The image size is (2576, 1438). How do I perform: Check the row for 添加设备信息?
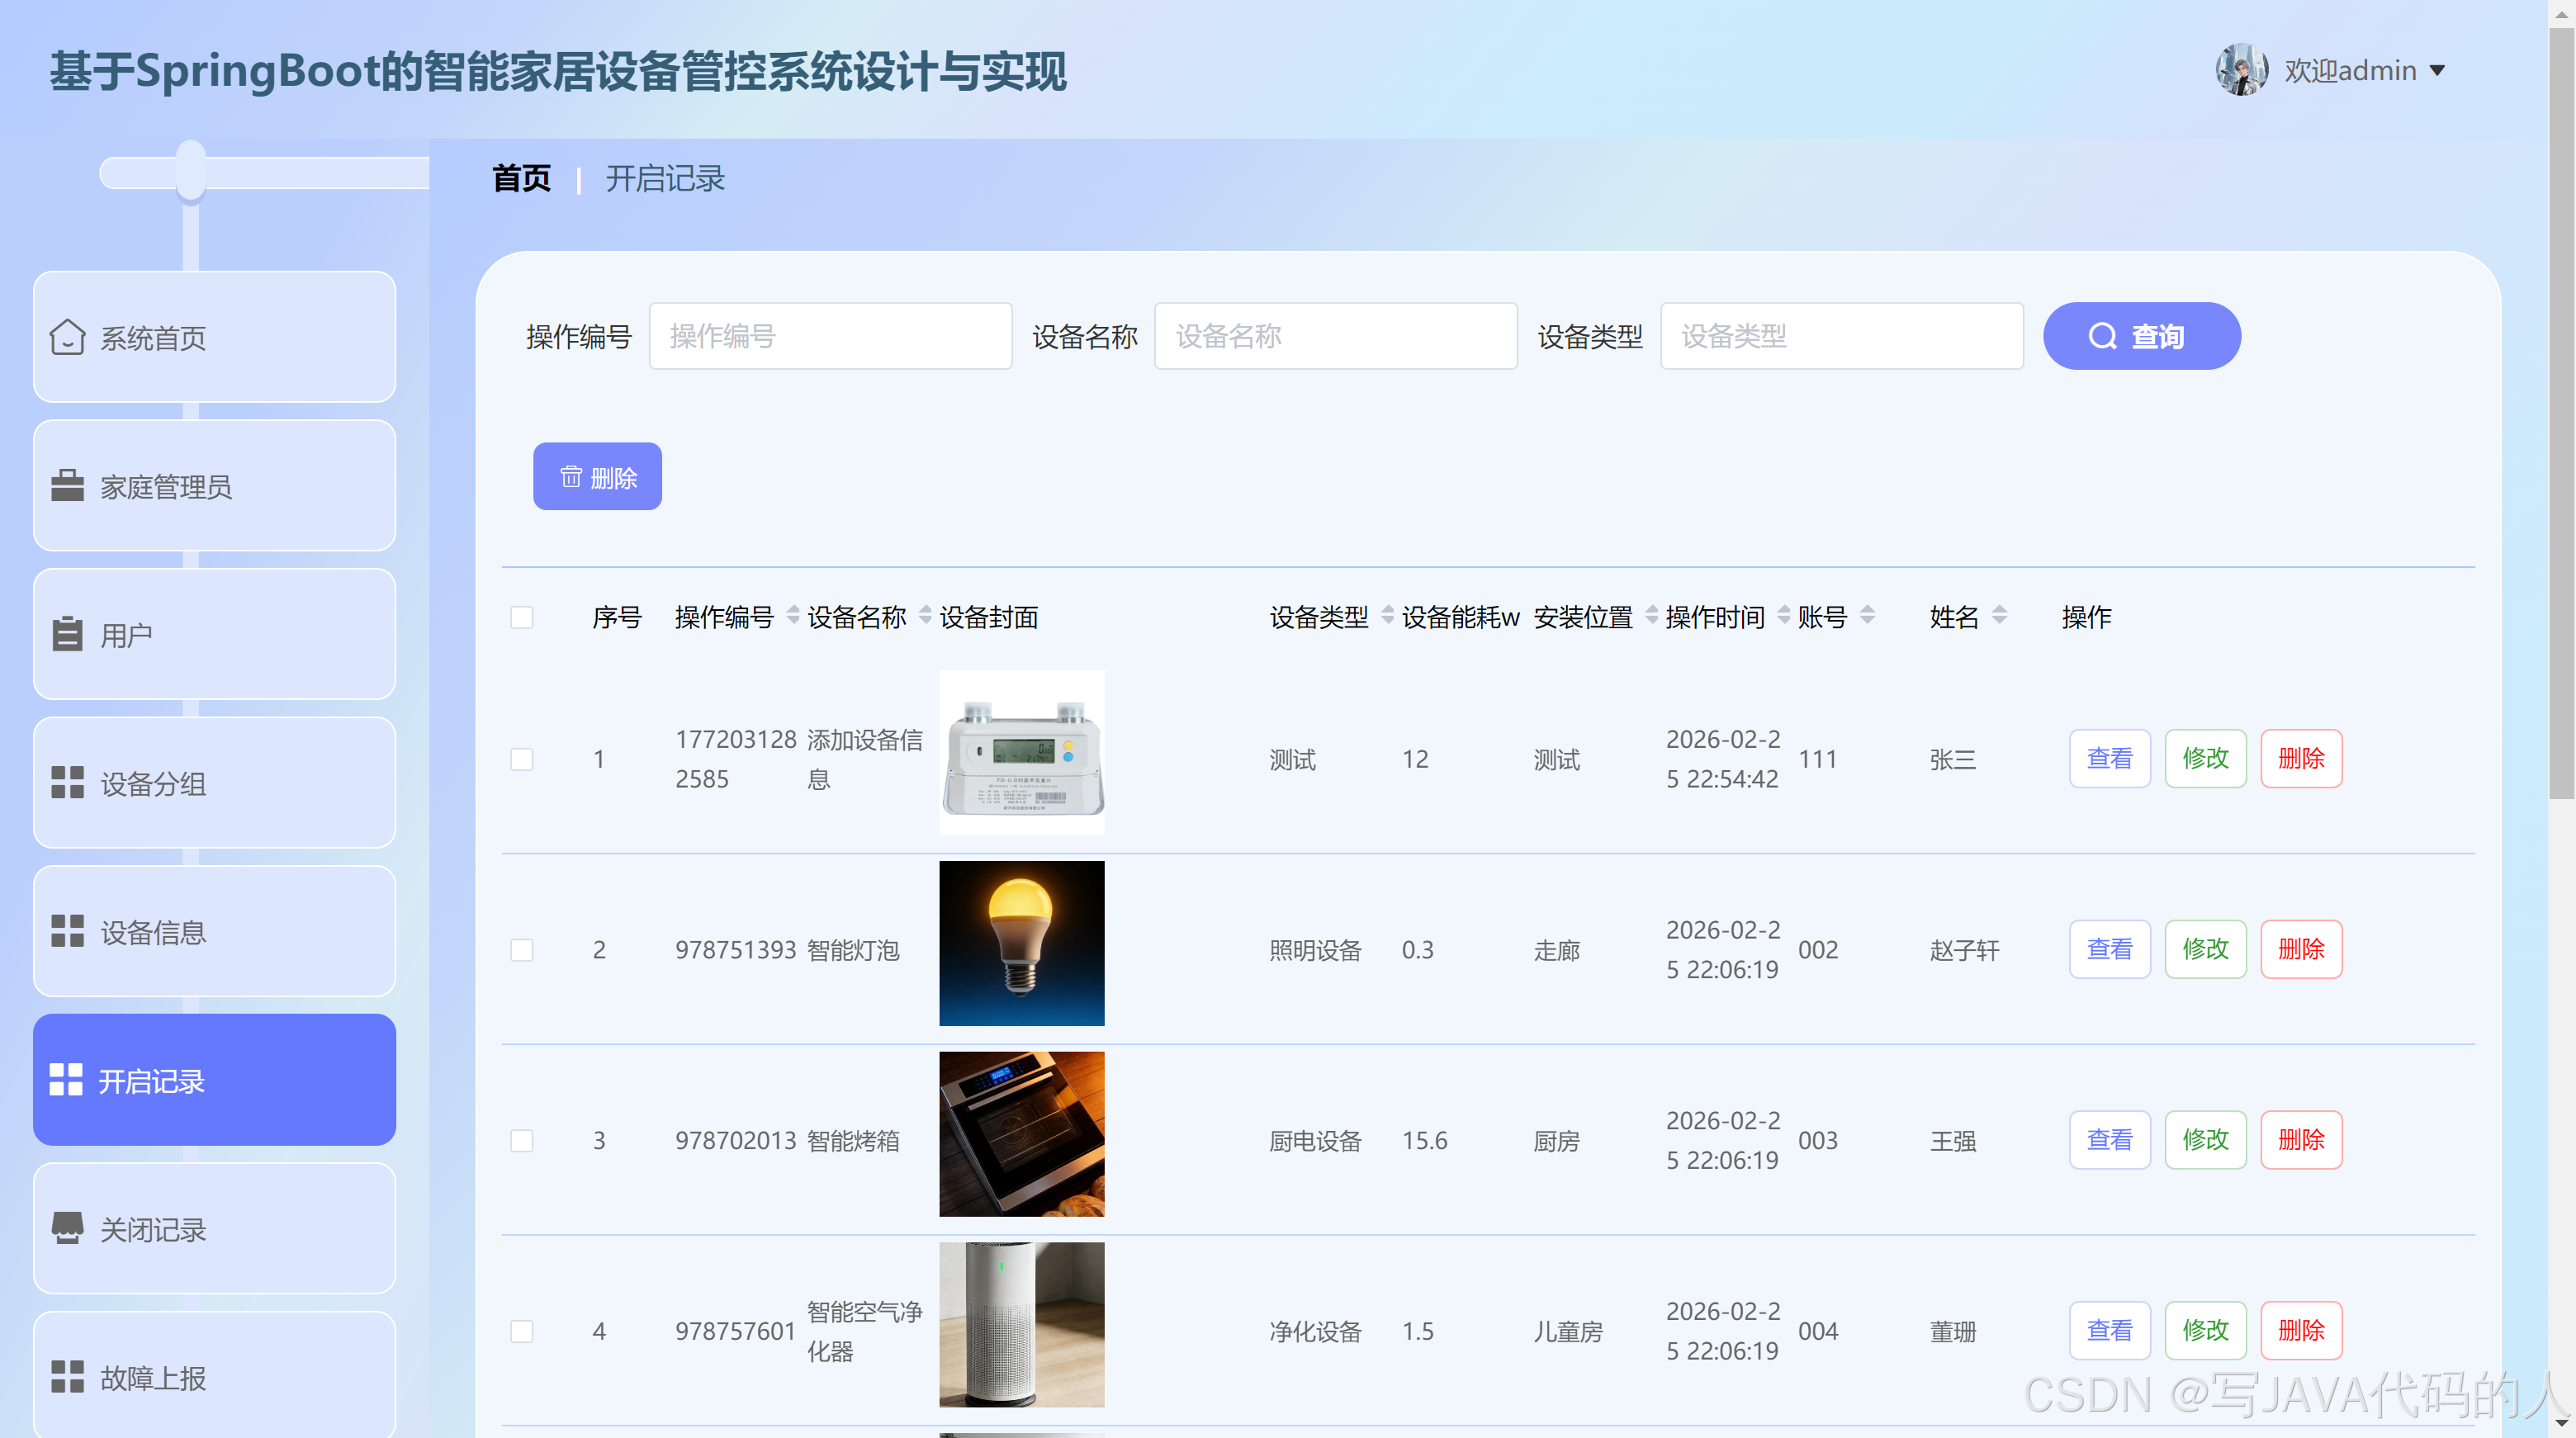coord(522,759)
